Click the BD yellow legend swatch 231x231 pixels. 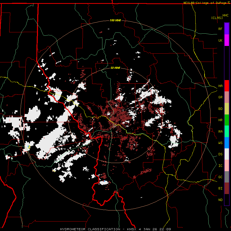click(x=227, y=109)
